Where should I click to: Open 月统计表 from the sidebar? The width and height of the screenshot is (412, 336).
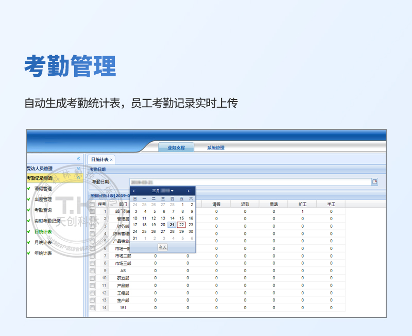pos(43,242)
